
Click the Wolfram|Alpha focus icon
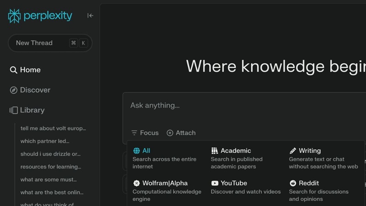[x=136, y=183]
